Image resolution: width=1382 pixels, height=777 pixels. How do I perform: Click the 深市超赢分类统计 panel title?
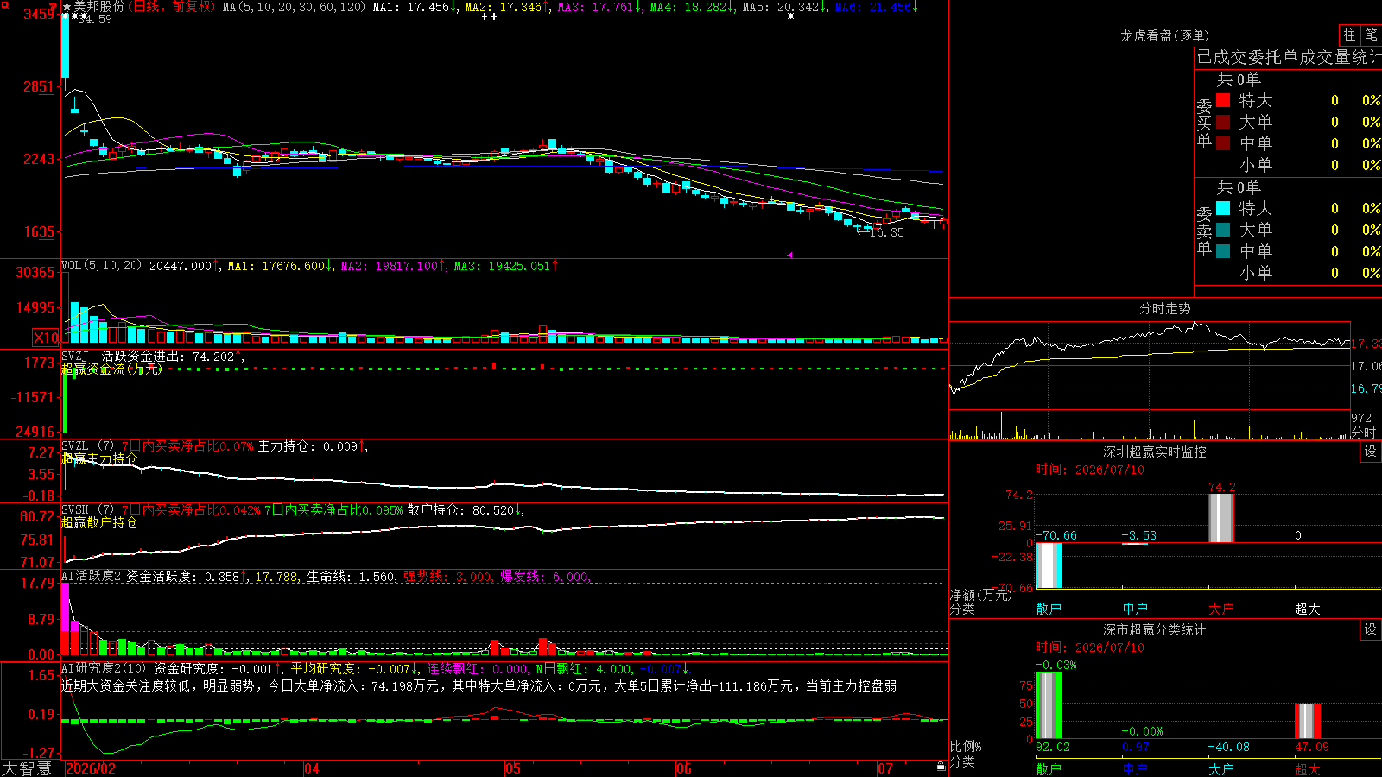[x=1155, y=629]
